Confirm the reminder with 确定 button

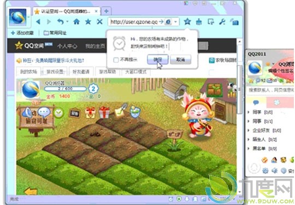[158, 59]
